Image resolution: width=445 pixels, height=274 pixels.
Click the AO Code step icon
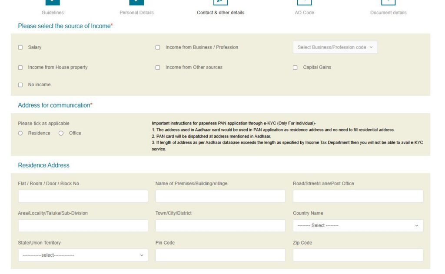click(x=304, y=2)
